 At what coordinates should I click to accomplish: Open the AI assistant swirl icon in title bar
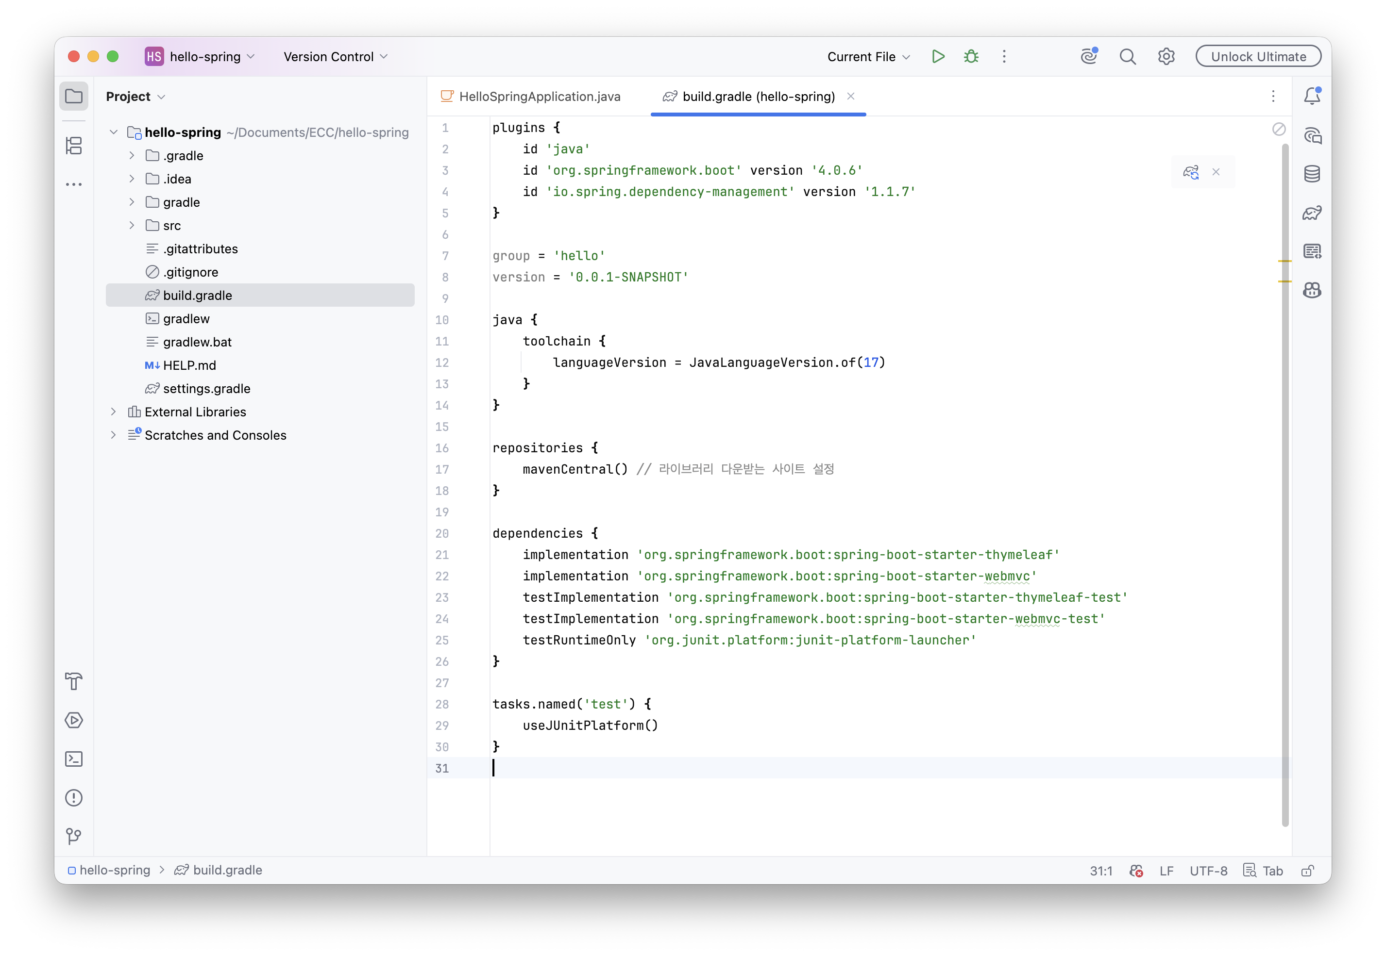pyautogui.click(x=1089, y=56)
